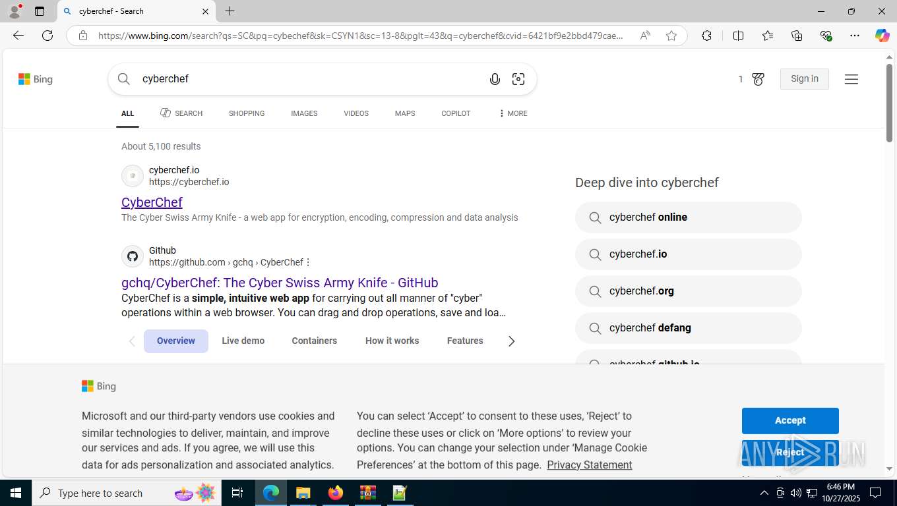Open the Privacy Statement link

tap(590, 465)
